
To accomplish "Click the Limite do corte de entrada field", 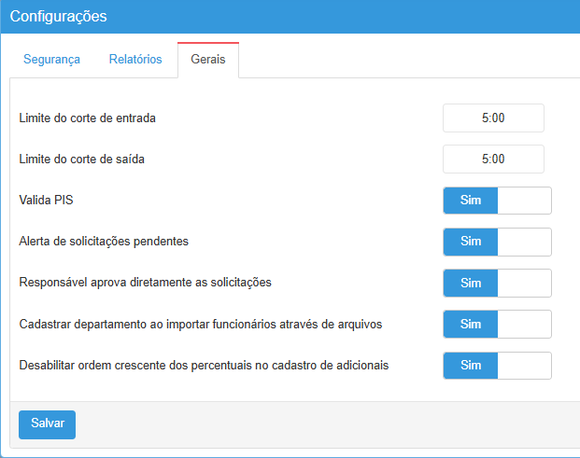I will (493, 118).
